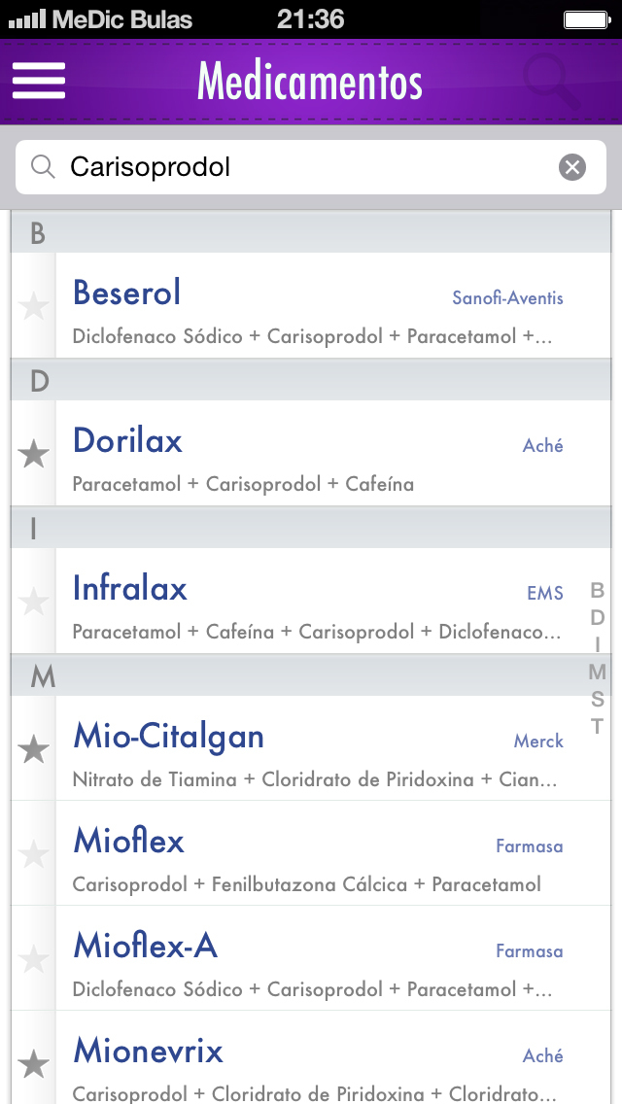This screenshot has height=1104, width=622.
Task: Favorite Beserol with its star
Action: (x=34, y=306)
